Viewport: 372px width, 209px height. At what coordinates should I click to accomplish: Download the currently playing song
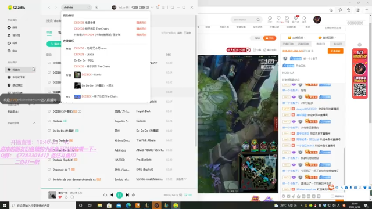(x=66, y=197)
